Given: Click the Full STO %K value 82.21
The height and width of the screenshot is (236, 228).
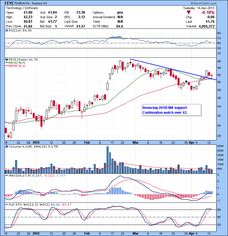Looking at the screenshot, I should (x=55, y=204).
